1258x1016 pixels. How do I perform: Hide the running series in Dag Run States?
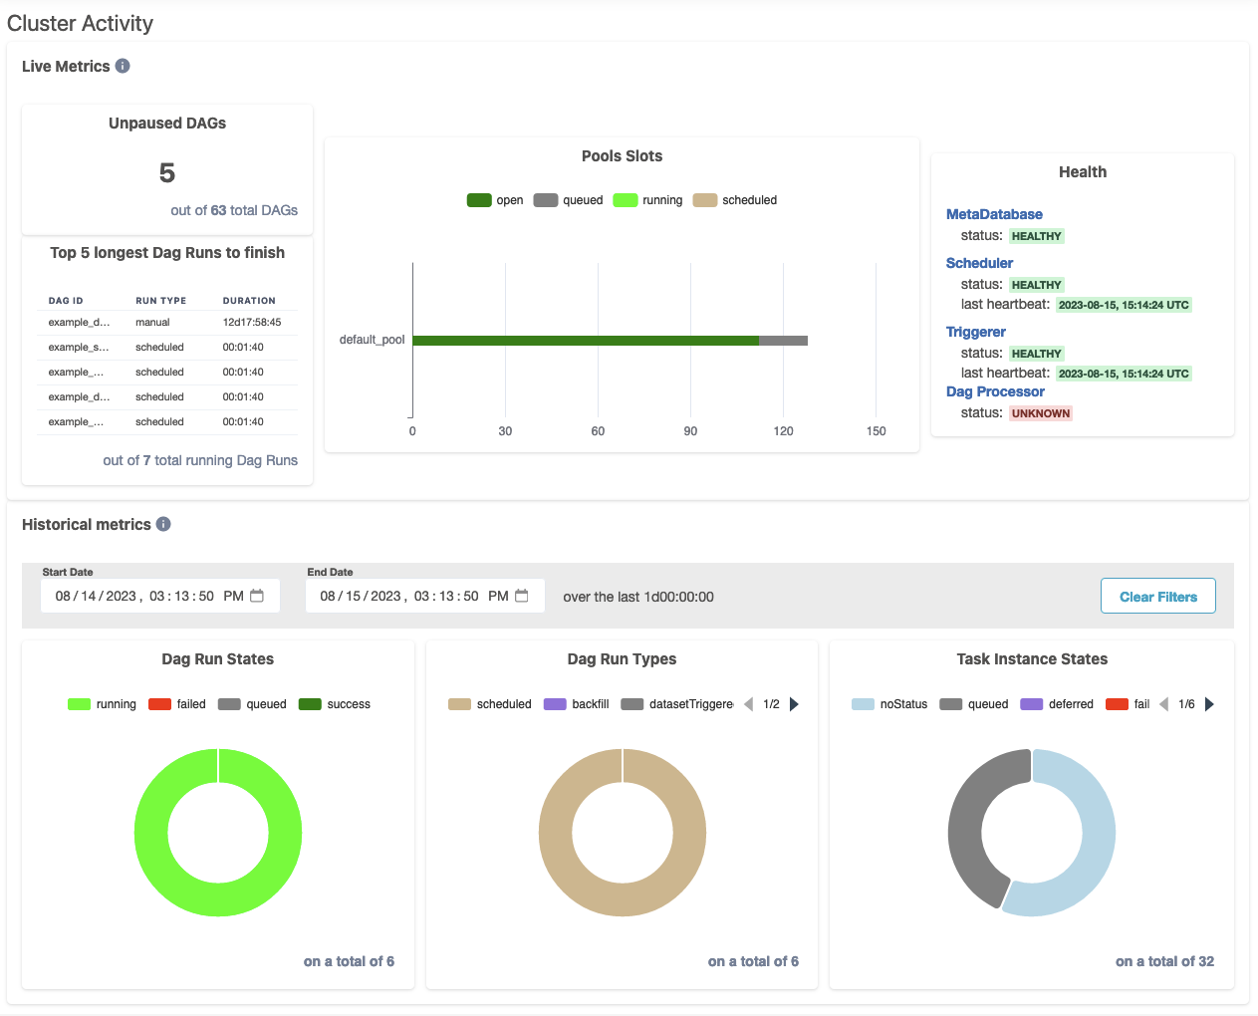[x=102, y=704]
